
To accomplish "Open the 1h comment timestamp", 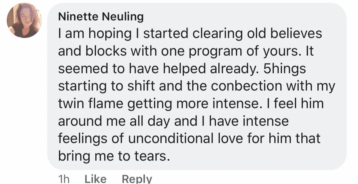I will coord(64,179).
